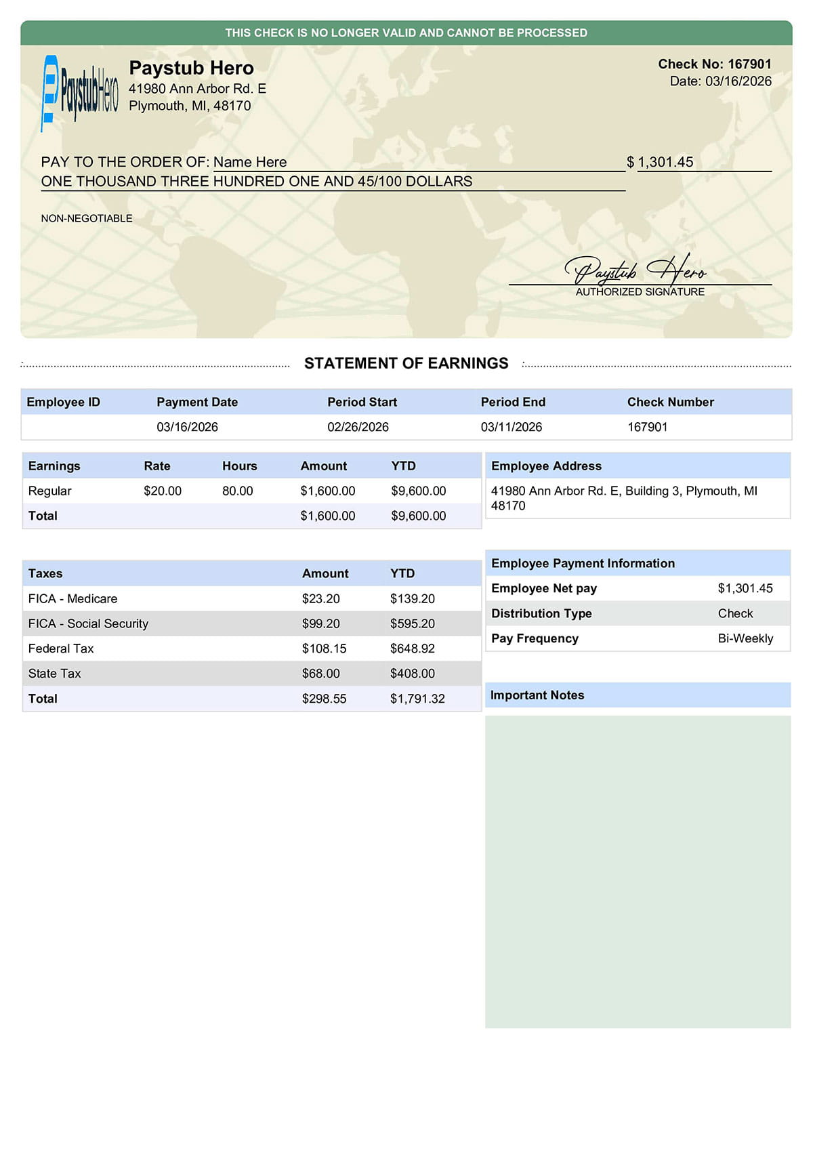813x1150 pixels.
Task: Click the Period End value '03/11/2026'
Action: [x=512, y=427]
